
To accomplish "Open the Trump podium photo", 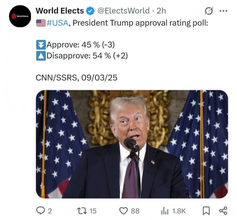I will click(x=132, y=144).
